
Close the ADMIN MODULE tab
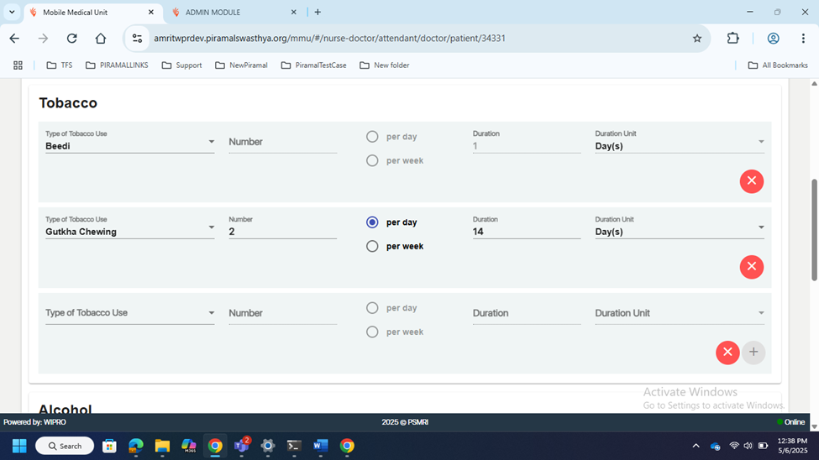click(293, 12)
